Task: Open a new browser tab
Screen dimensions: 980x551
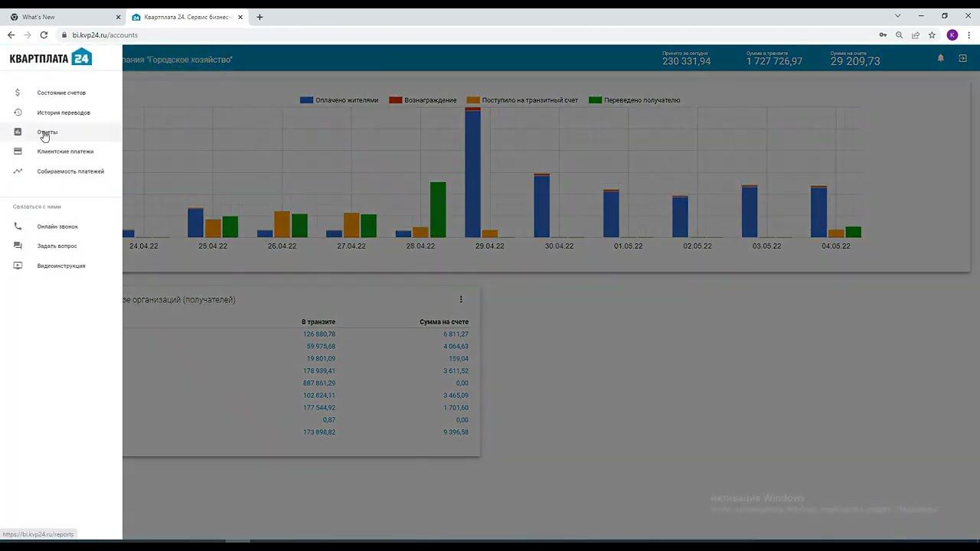Action: pyautogui.click(x=260, y=17)
